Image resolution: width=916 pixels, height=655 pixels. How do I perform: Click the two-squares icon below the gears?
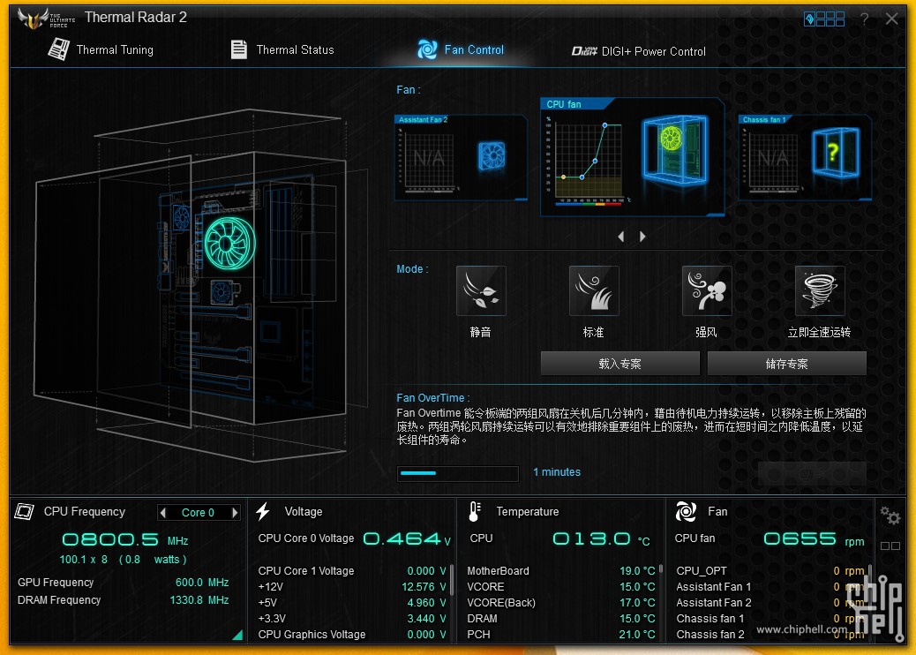890,546
